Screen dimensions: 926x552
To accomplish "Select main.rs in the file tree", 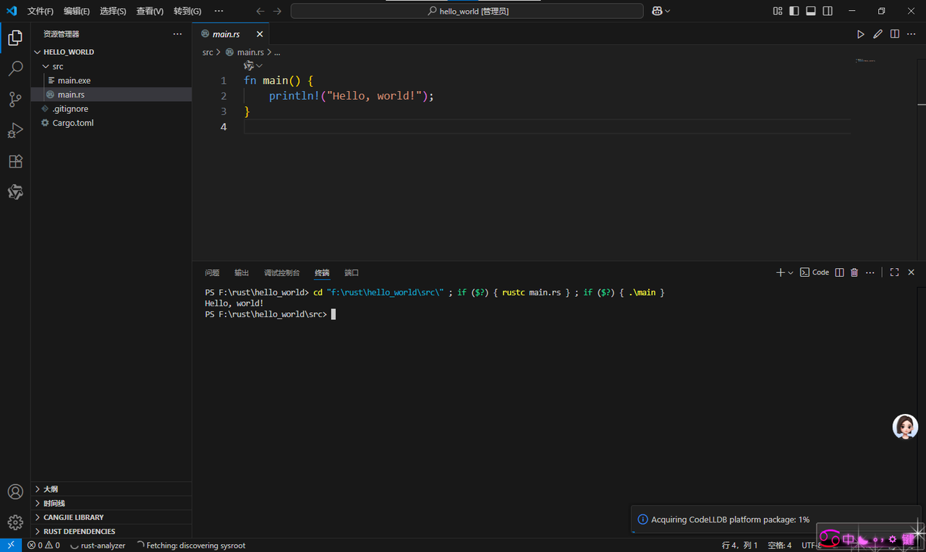I will 111,95.
